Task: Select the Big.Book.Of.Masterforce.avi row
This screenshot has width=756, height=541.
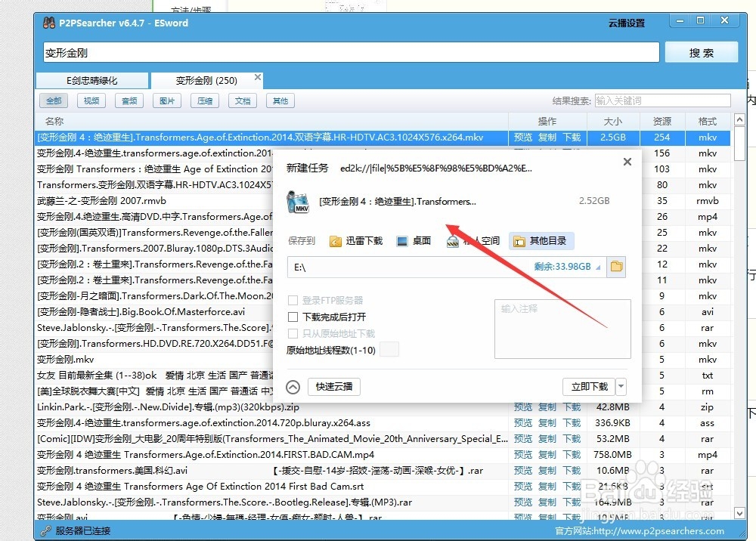Action: [x=154, y=312]
